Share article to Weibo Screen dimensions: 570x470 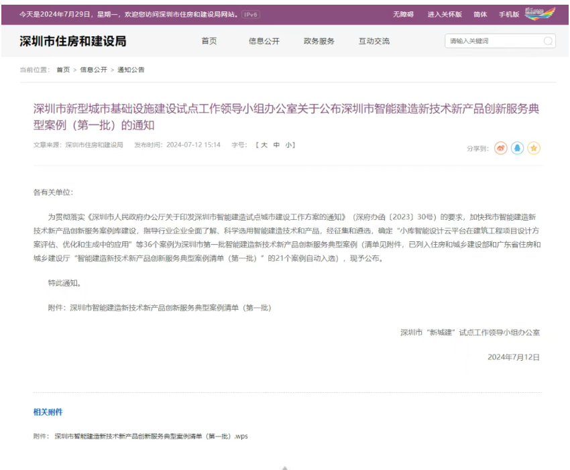click(x=501, y=148)
